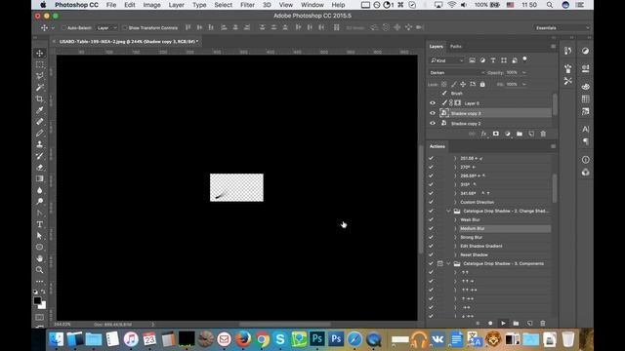Create new adjustment layer icon in Layers panel
Image resolution: width=625 pixels, height=351 pixels.
click(508, 135)
